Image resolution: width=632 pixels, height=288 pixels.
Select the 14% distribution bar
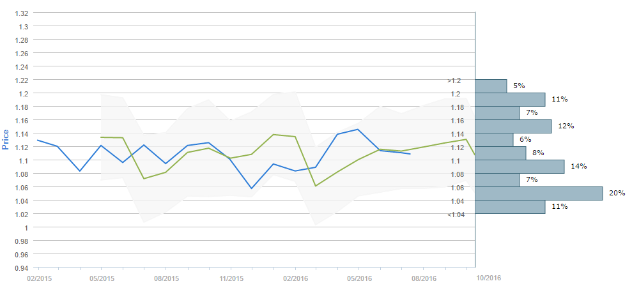click(x=520, y=167)
